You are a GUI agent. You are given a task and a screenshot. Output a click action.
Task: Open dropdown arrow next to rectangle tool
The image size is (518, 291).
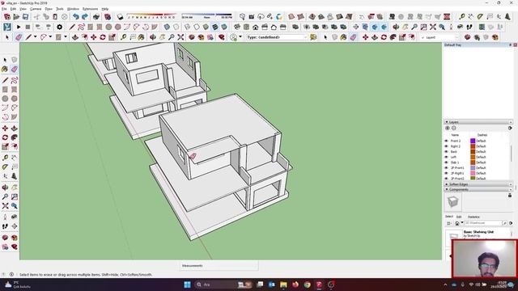[x=66, y=37]
